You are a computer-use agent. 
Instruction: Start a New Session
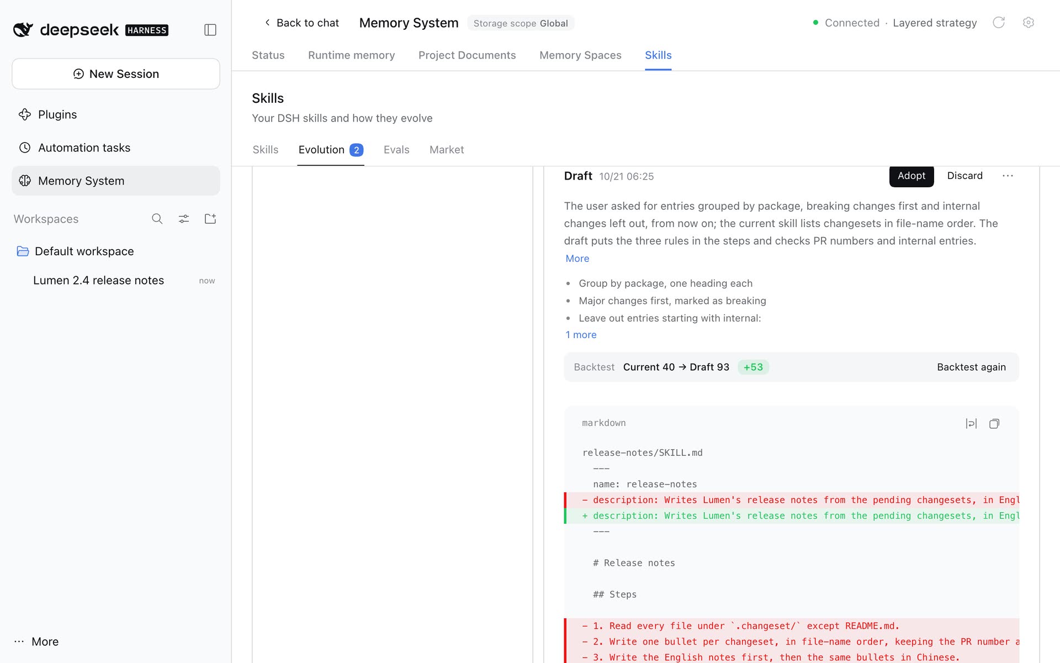(116, 73)
